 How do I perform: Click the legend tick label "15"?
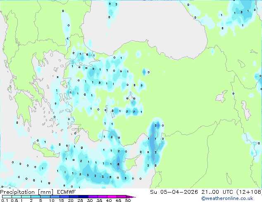pyautogui.click(x=61, y=200)
